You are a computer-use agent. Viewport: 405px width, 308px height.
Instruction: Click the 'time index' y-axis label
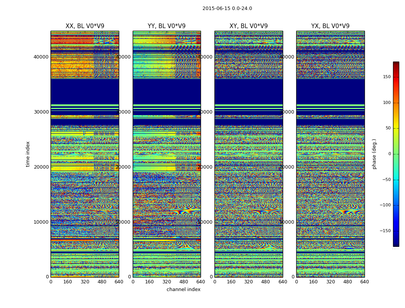(28, 154)
